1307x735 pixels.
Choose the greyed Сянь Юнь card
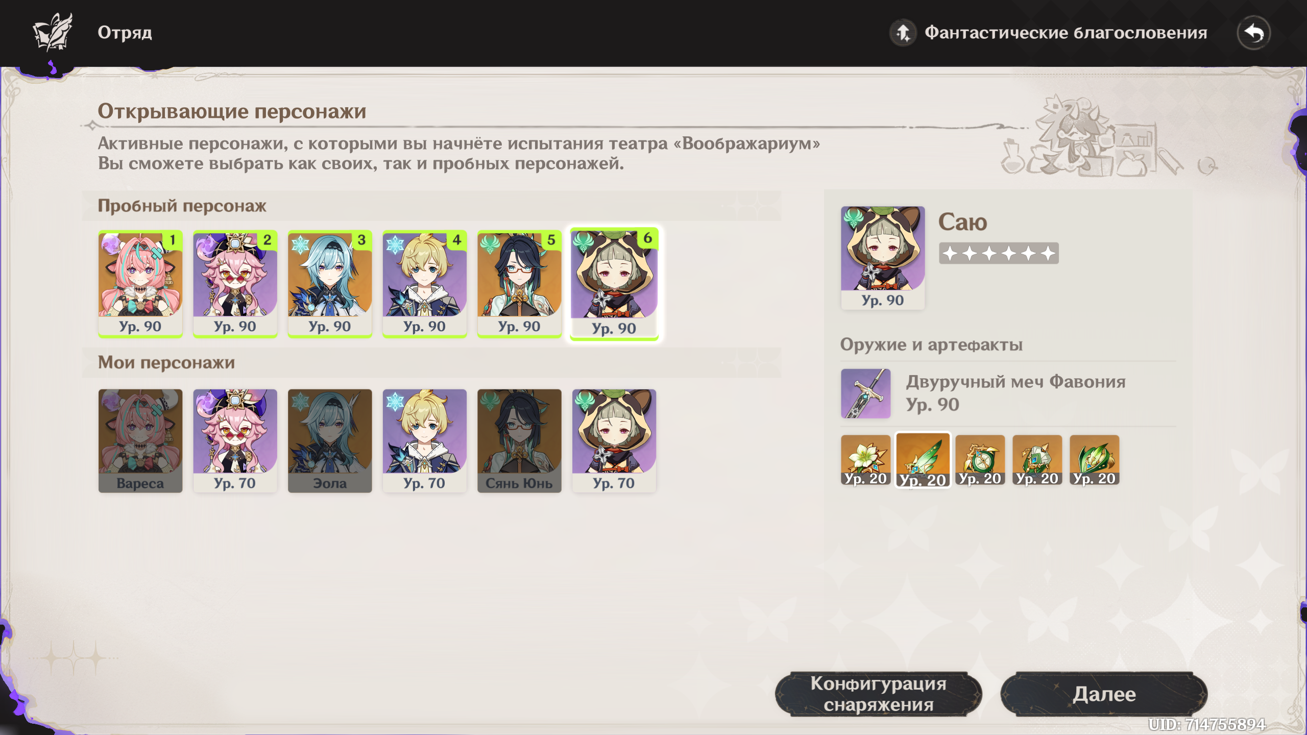coord(519,440)
